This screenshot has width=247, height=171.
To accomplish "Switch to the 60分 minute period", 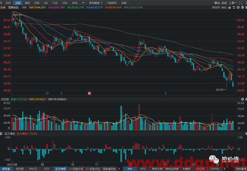I will 74,3.
